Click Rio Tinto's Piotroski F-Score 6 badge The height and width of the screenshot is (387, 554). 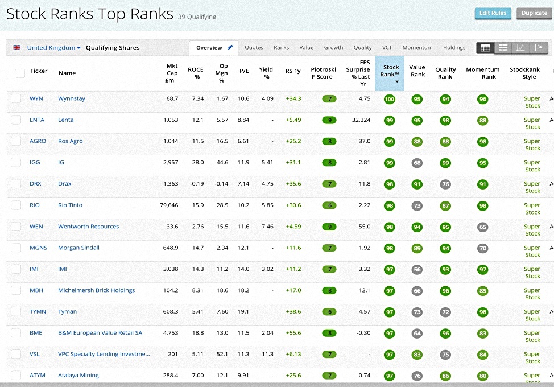point(329,205)
